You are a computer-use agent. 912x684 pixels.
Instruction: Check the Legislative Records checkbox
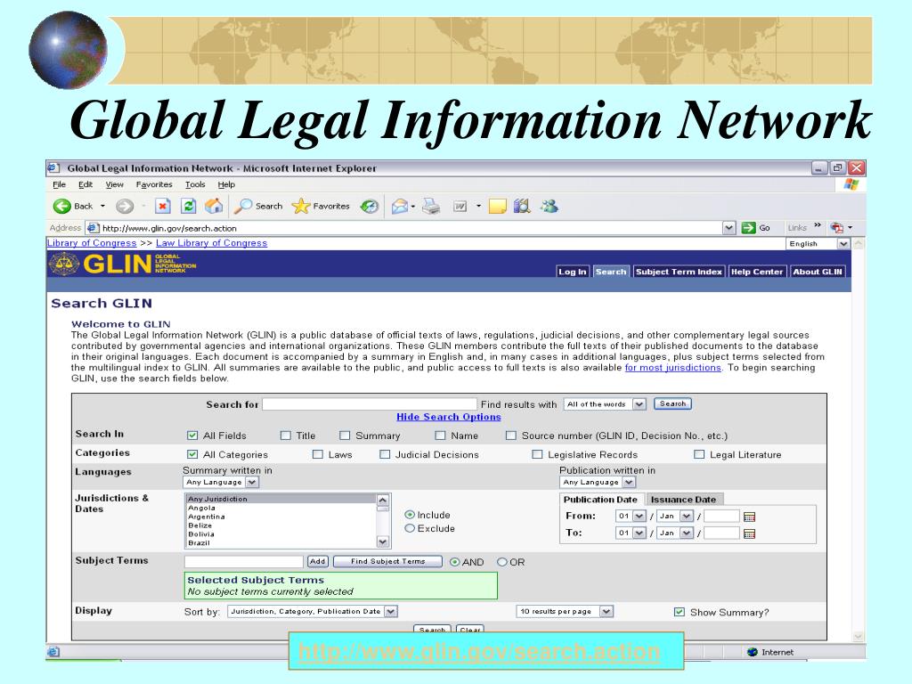coord(537,454)
